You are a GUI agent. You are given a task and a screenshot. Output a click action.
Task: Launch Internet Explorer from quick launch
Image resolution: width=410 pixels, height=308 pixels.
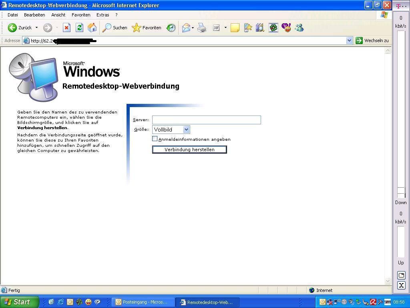point(61,302)
